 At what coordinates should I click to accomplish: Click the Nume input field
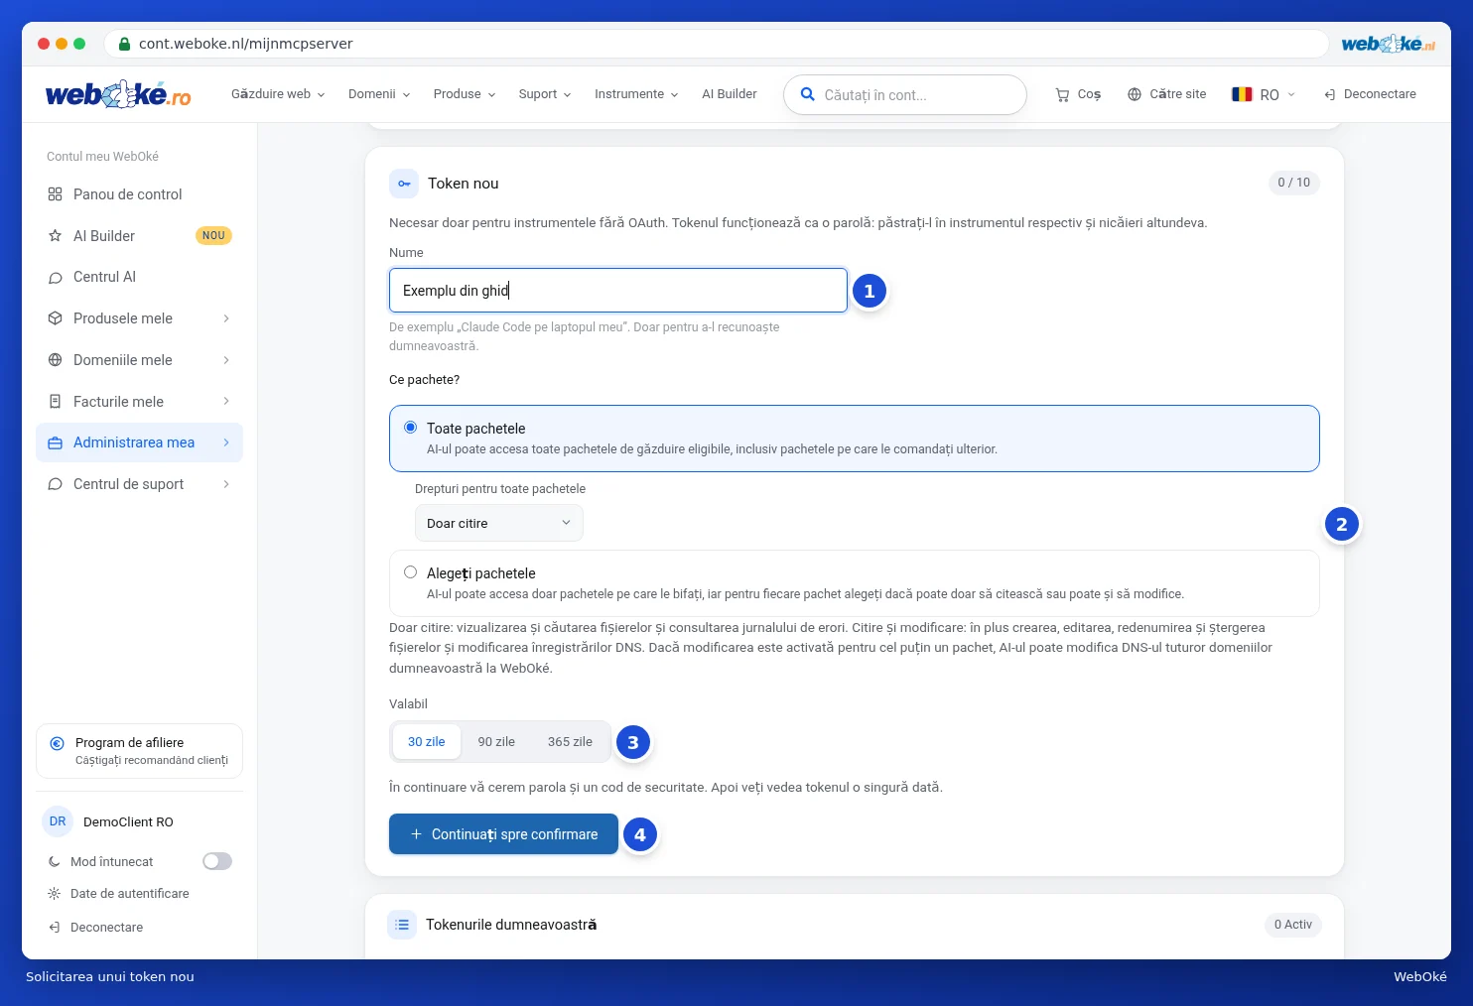click(618, 291)
